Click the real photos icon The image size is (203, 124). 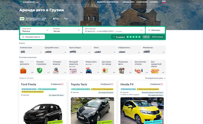[122, 70]
